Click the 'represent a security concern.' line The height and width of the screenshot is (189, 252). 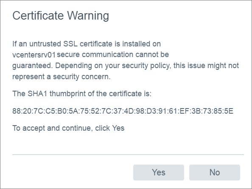(62, 77)
